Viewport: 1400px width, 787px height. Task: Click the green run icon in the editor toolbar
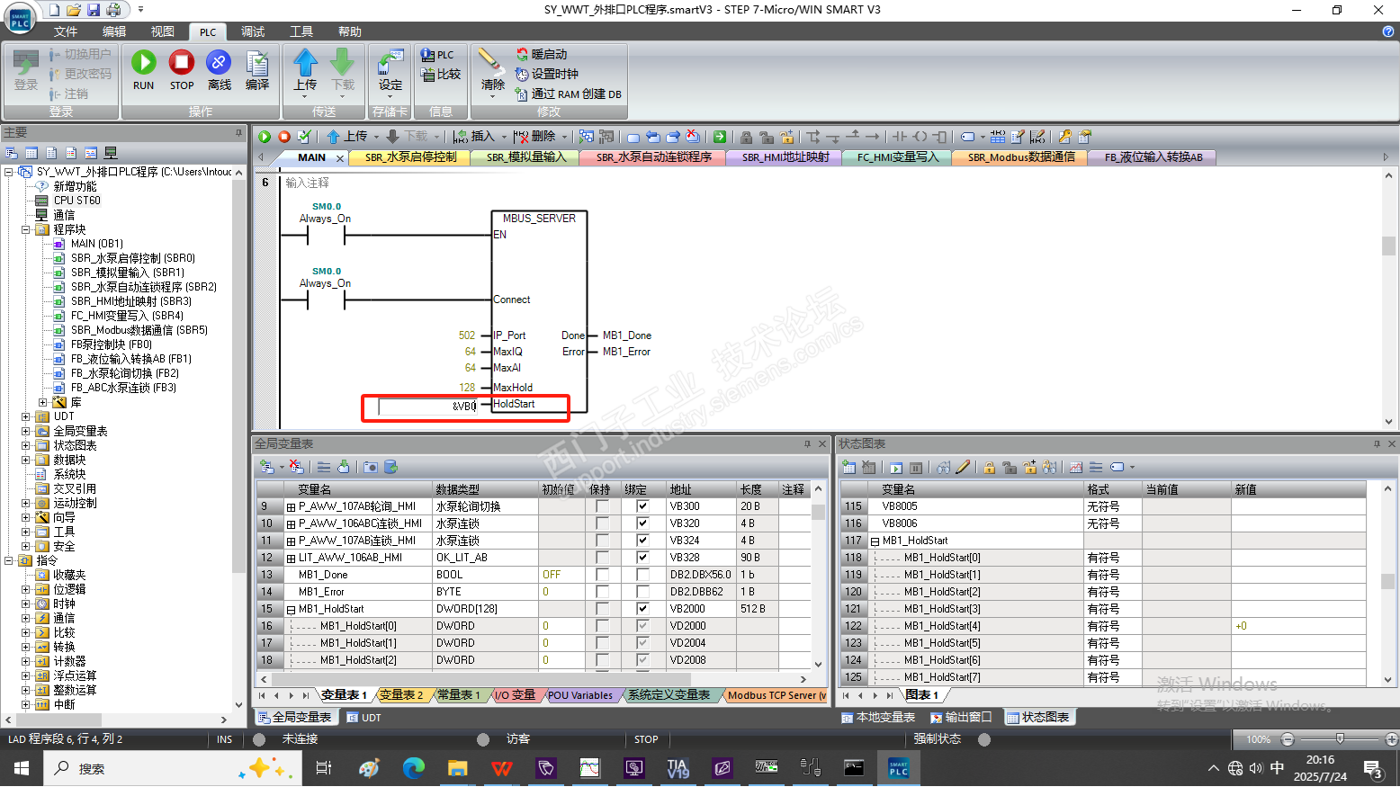(265, 137)
